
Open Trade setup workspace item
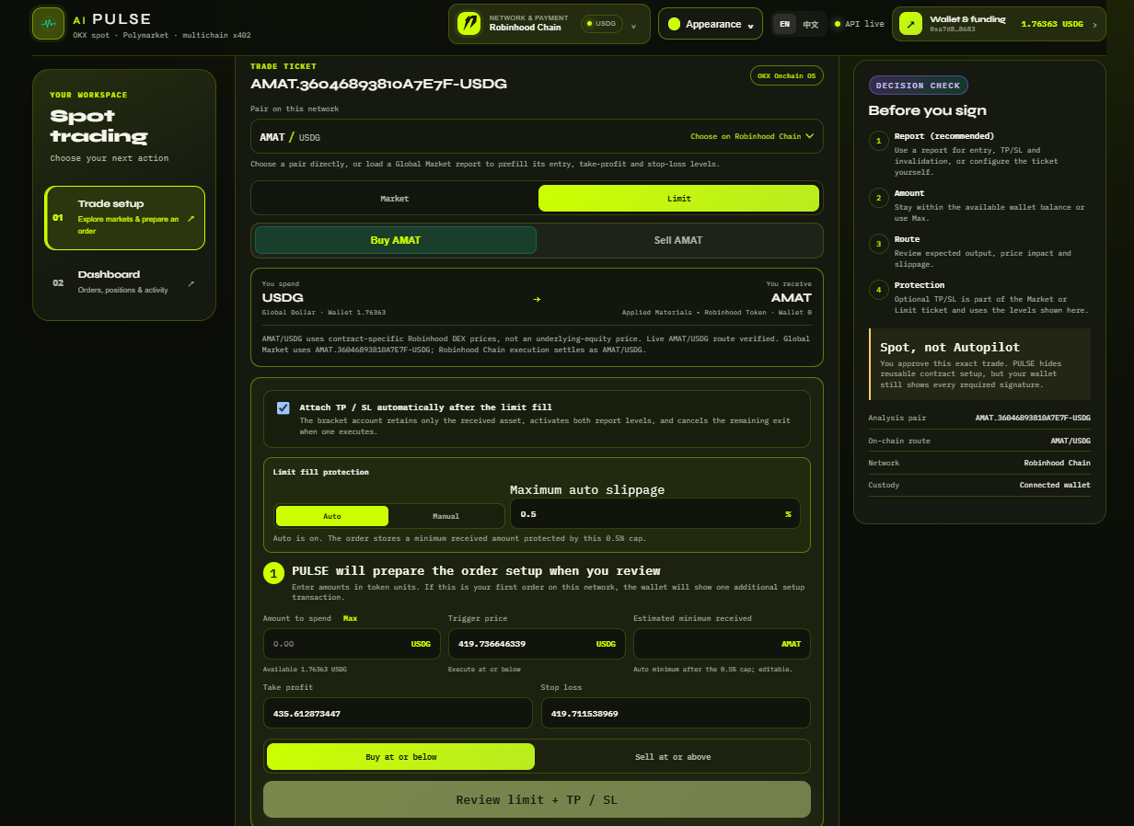point(124,218)
